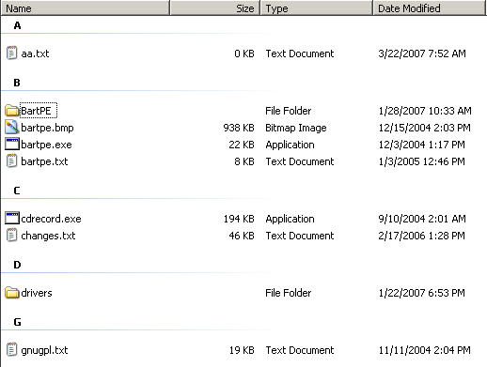This screenshot has width=487, height=367.
Task: Sort by the Name column header
Action: [x=86, y=8]
